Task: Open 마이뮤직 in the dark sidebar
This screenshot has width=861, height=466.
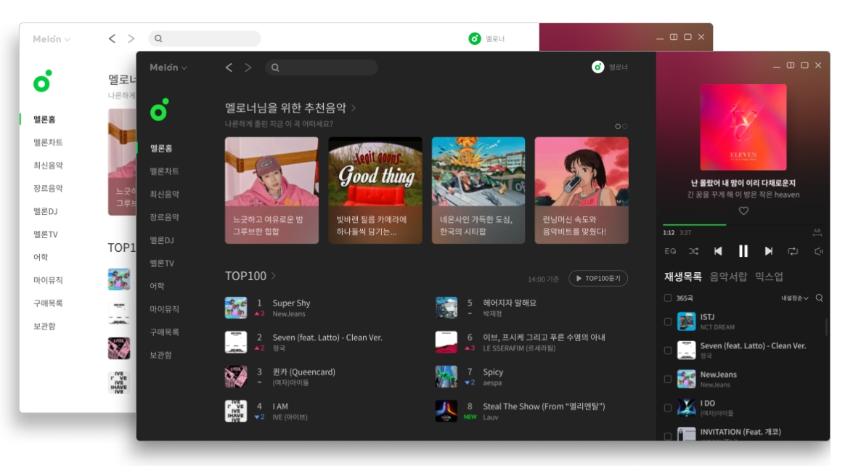Action: tap(165, 309)
